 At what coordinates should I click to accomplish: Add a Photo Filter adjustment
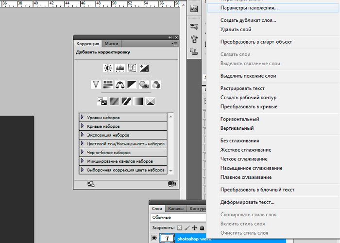coord(144,85)
